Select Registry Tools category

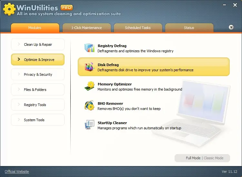38,105
